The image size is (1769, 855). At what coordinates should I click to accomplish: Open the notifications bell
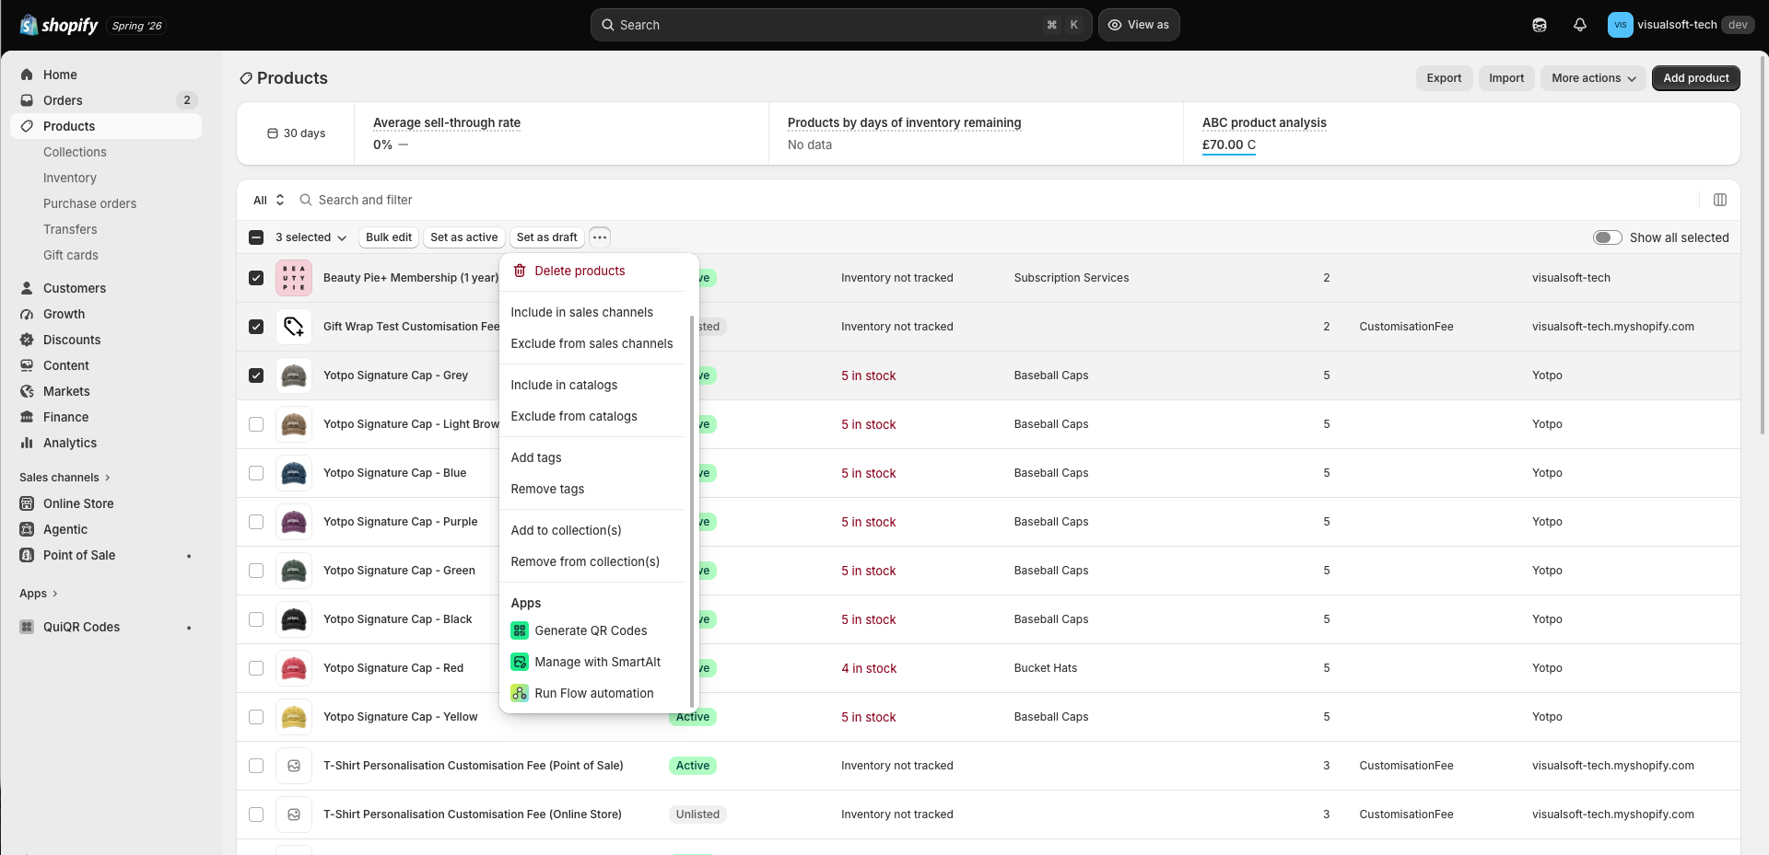[x=1580, y=25]
